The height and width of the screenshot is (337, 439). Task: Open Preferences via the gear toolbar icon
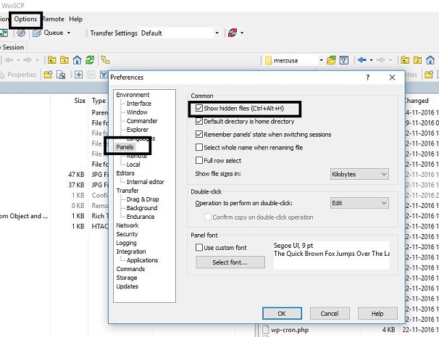(x=21, y=33)
